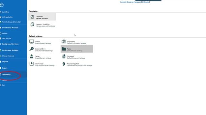Select Change Password in the sidebar
Viewport: 206px width, 115px height.
point(8,56)
